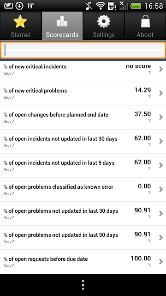Screen dimensions: 166x296
Task: Open % of open incidents not updated in last 30 days
Action: click(x=83, y=141)
